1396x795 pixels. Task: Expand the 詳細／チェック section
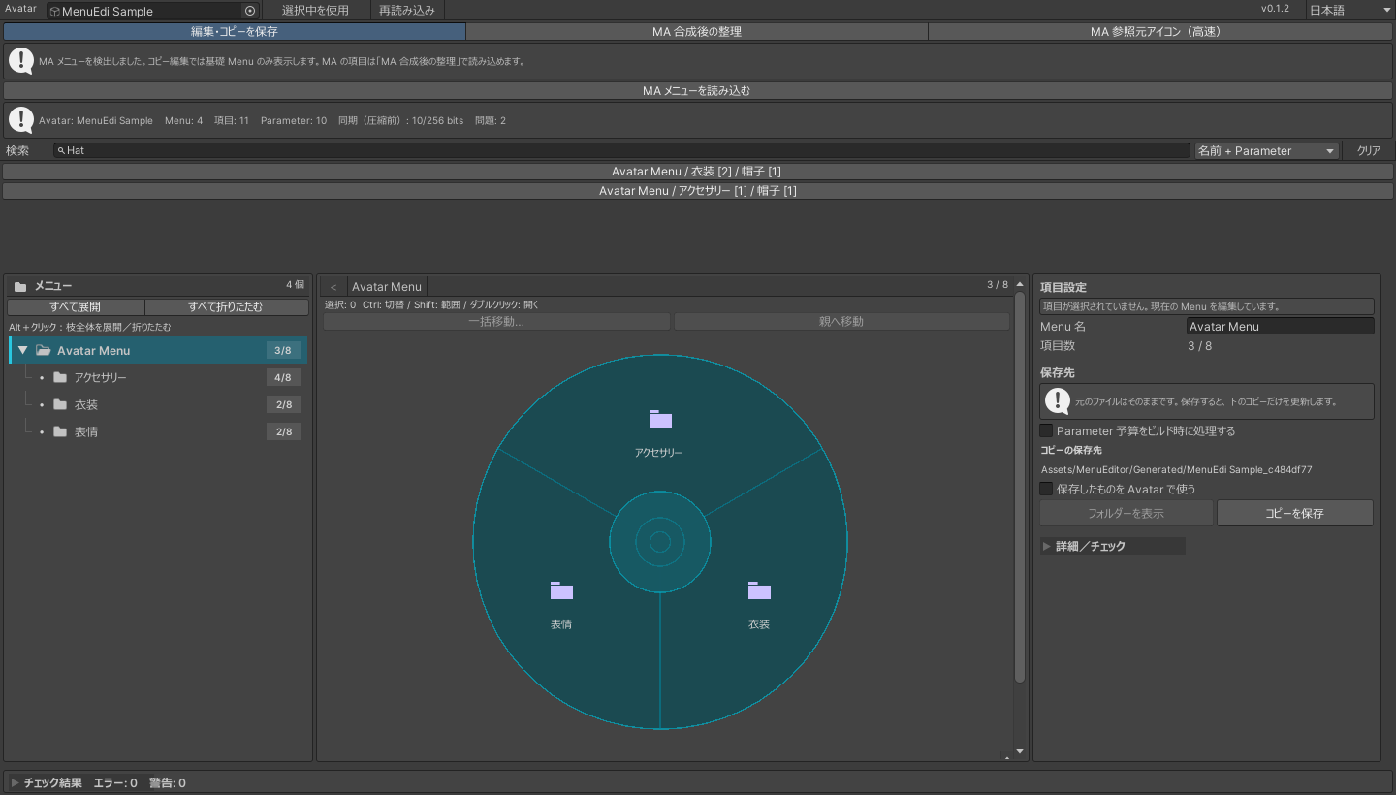click(x=1112, y=546)
